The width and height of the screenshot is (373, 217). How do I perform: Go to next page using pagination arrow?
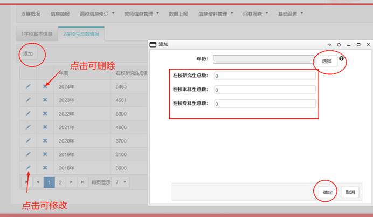[72, 182]
